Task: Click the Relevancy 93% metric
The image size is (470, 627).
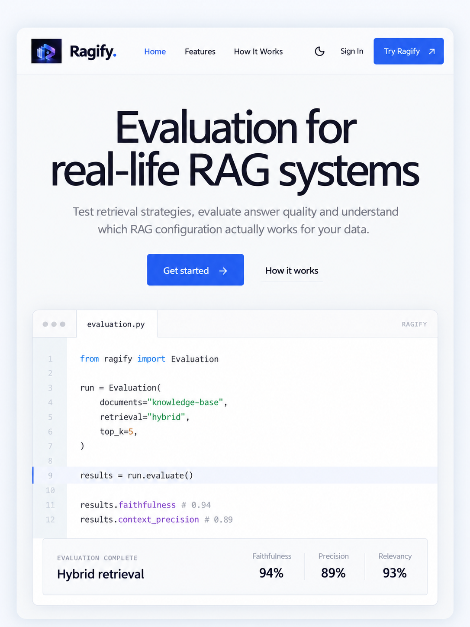Action: click(x=395, y=566)
